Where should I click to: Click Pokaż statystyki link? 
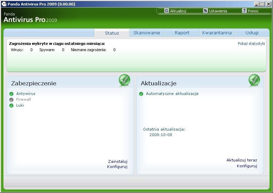click(251, 44)
